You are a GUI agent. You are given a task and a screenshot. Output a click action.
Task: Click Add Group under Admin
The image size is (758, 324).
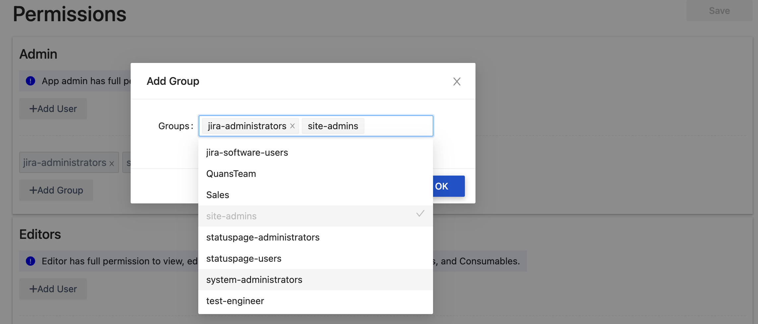(56, 190)
